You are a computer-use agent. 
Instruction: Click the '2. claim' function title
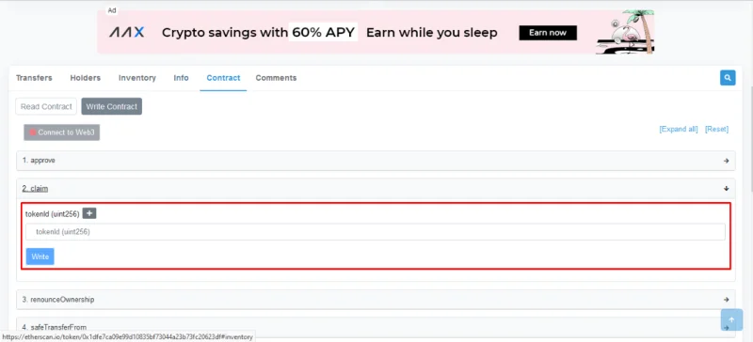(35, 189)
